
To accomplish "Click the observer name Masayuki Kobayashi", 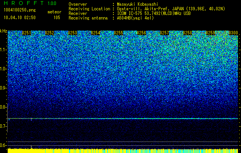I will click(138, 4).
